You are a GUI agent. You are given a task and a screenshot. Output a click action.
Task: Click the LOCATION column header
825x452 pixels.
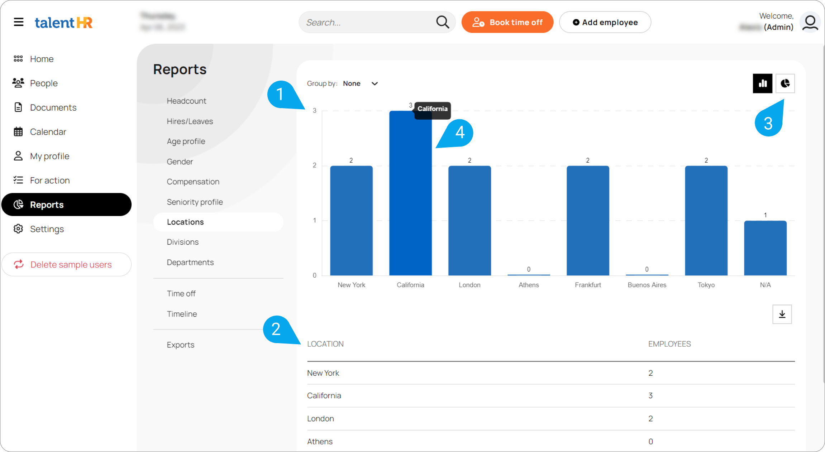pos(325,344)
